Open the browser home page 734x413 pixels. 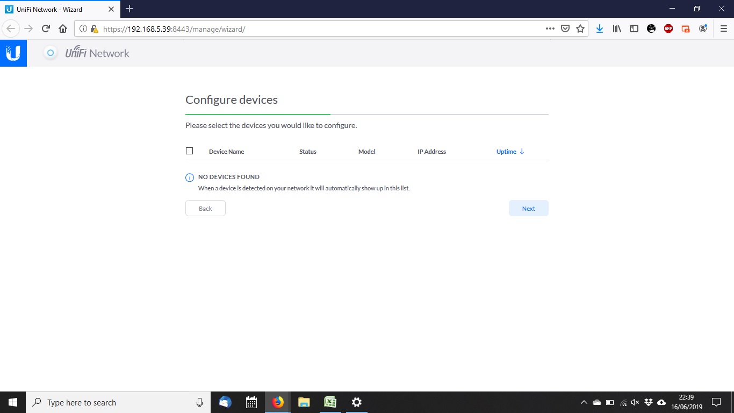(63, 29)
